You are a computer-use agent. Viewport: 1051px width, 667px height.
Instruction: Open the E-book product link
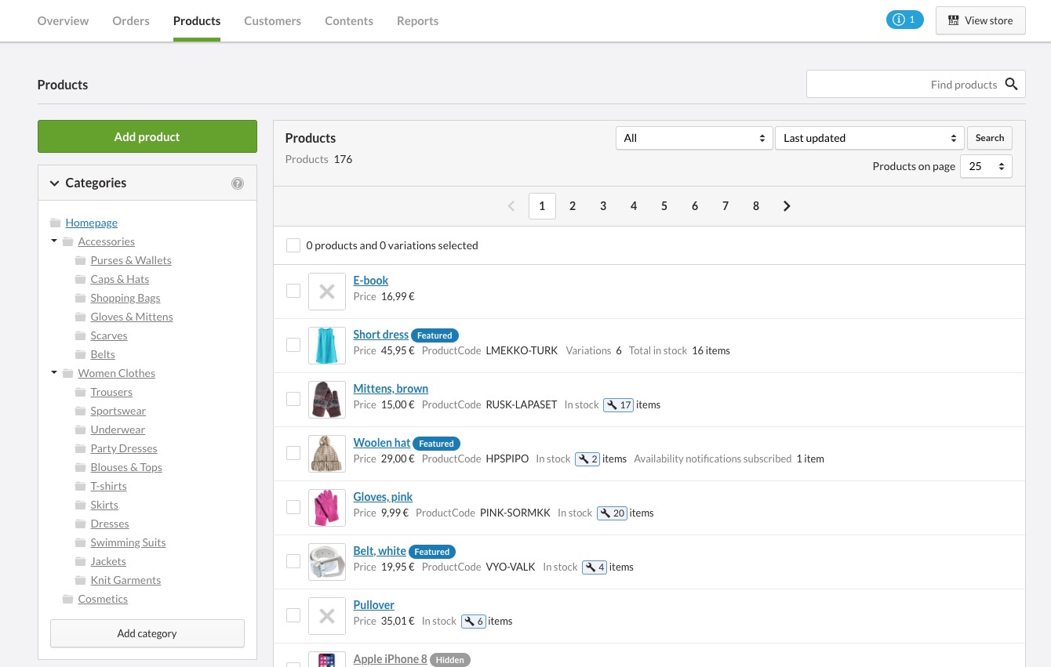[371, 281]
